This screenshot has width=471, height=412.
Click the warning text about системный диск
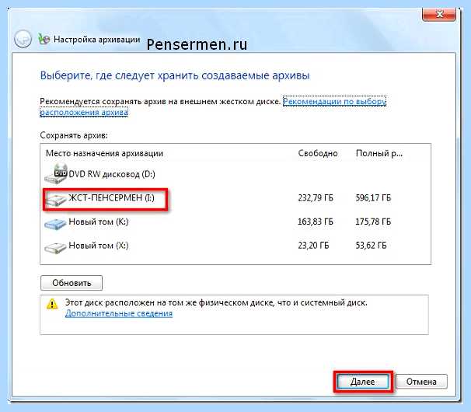click(x=216, y=302)
